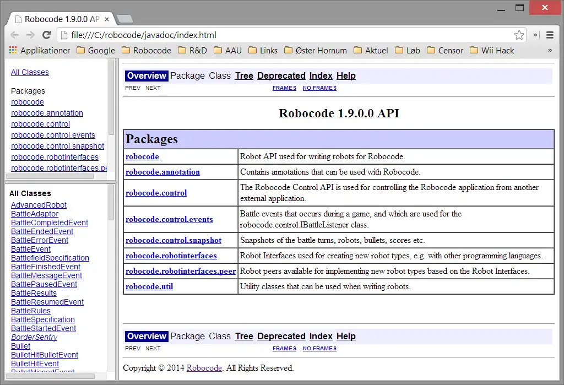The height and width of the screenshot is (385, 564).
Task: Open the R&D bookmark folder
Action: pyautogui.click(x=193, y=50)
